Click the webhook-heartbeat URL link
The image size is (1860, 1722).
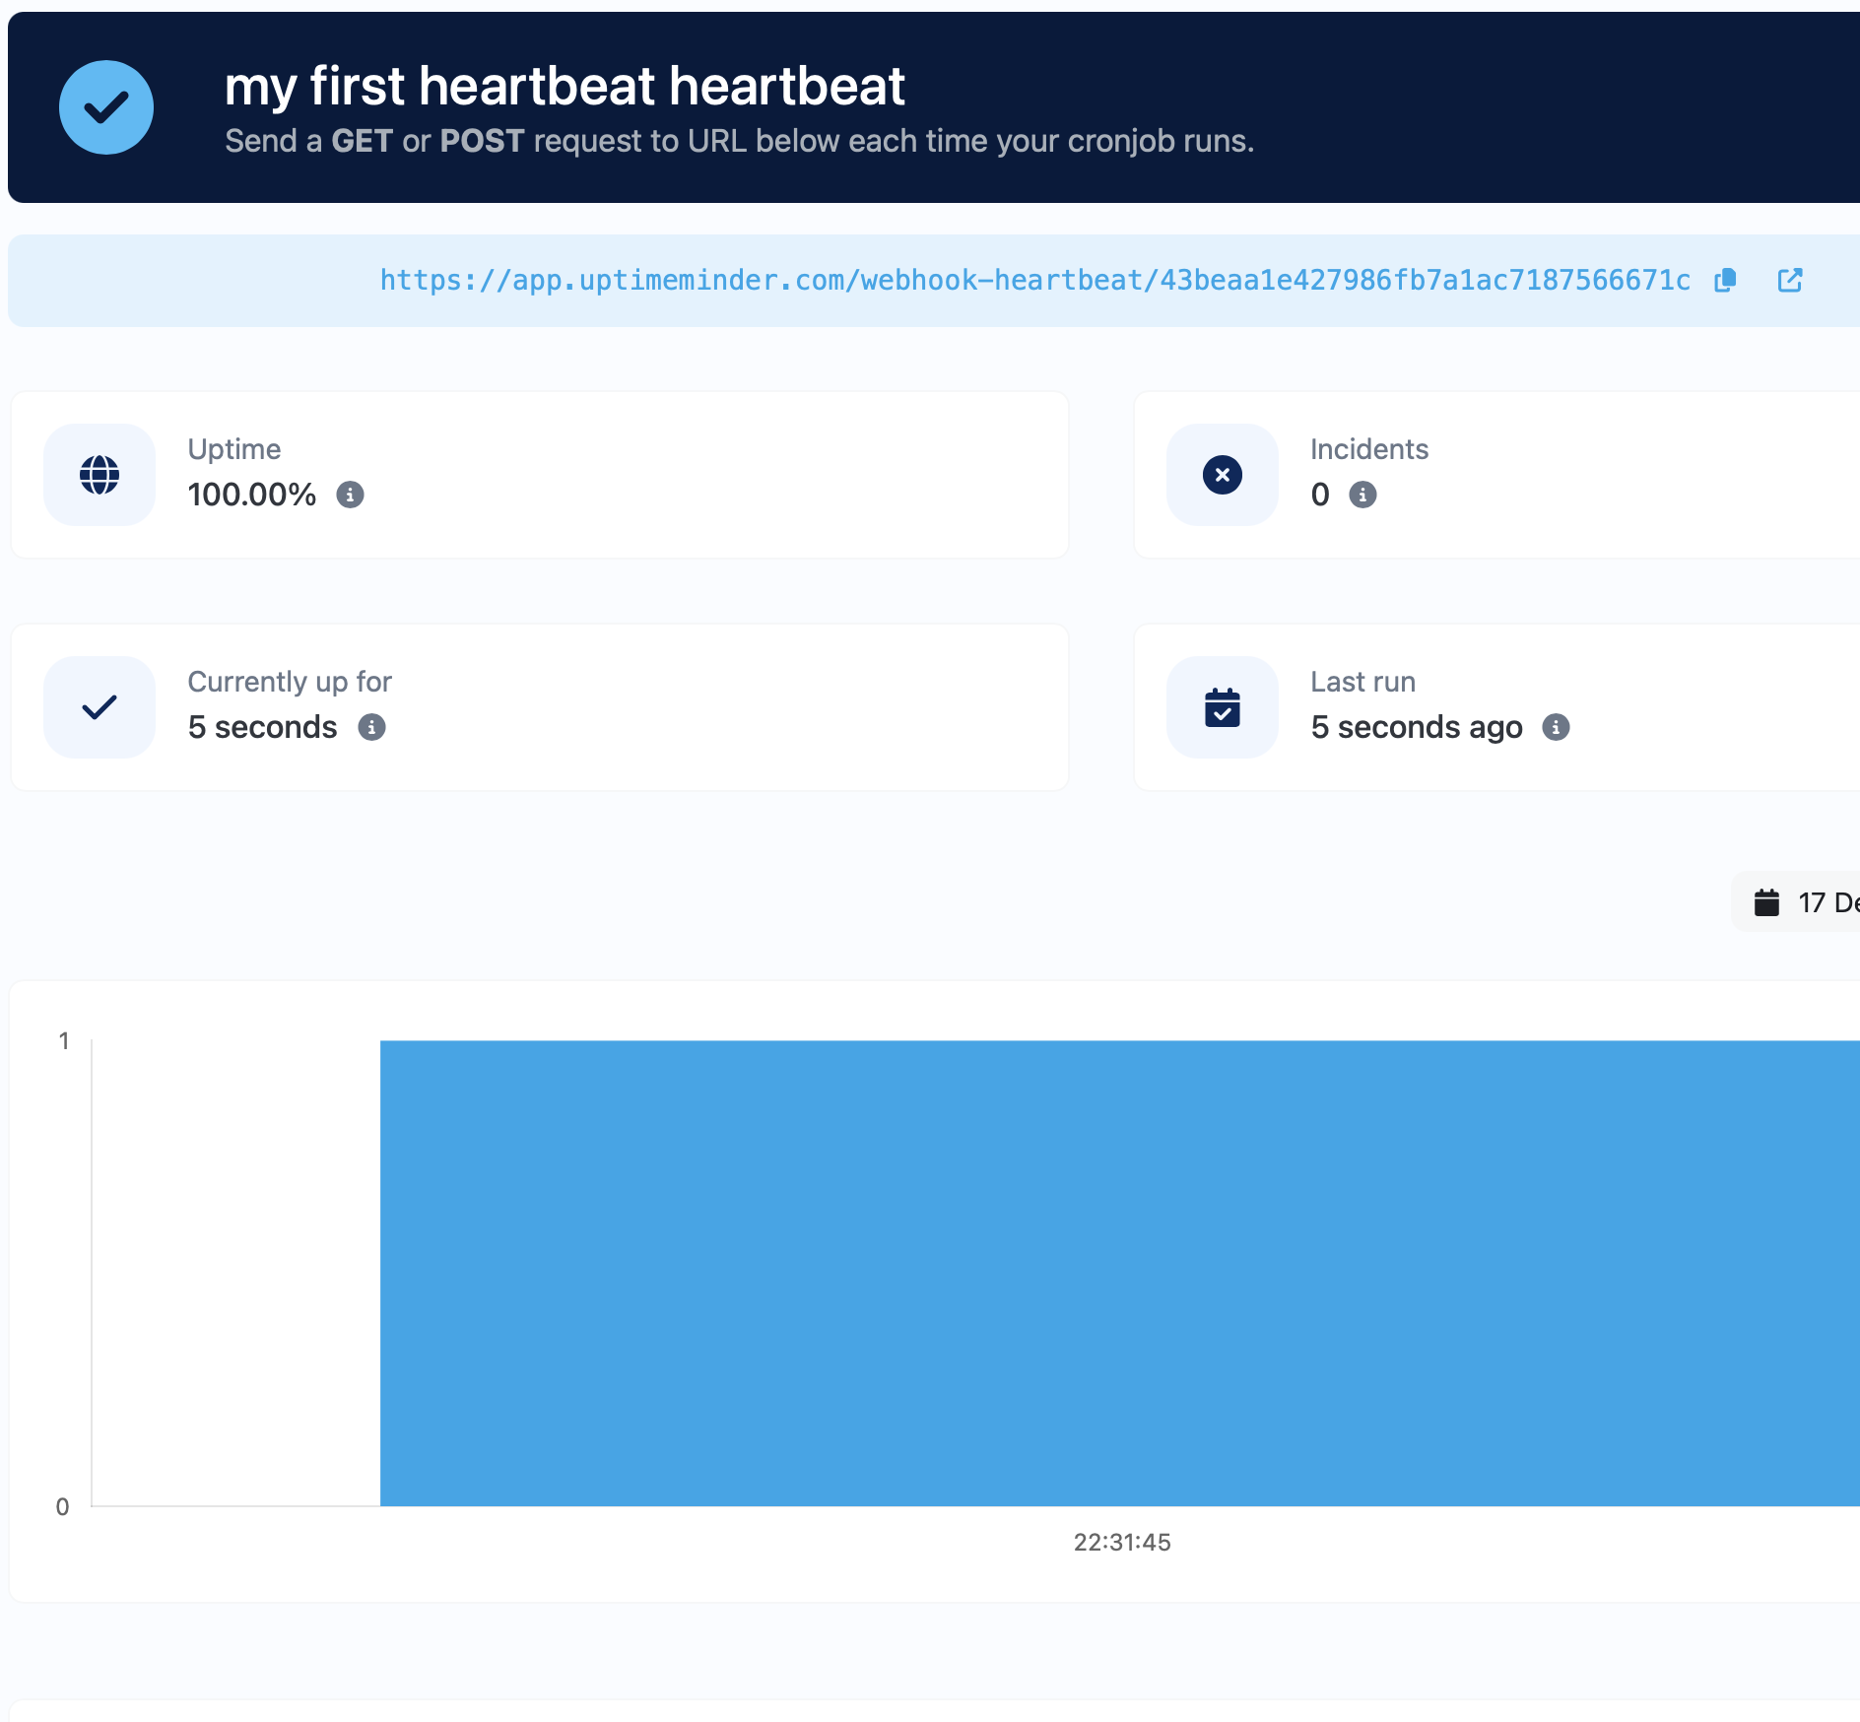click(x=1034, y=281)
